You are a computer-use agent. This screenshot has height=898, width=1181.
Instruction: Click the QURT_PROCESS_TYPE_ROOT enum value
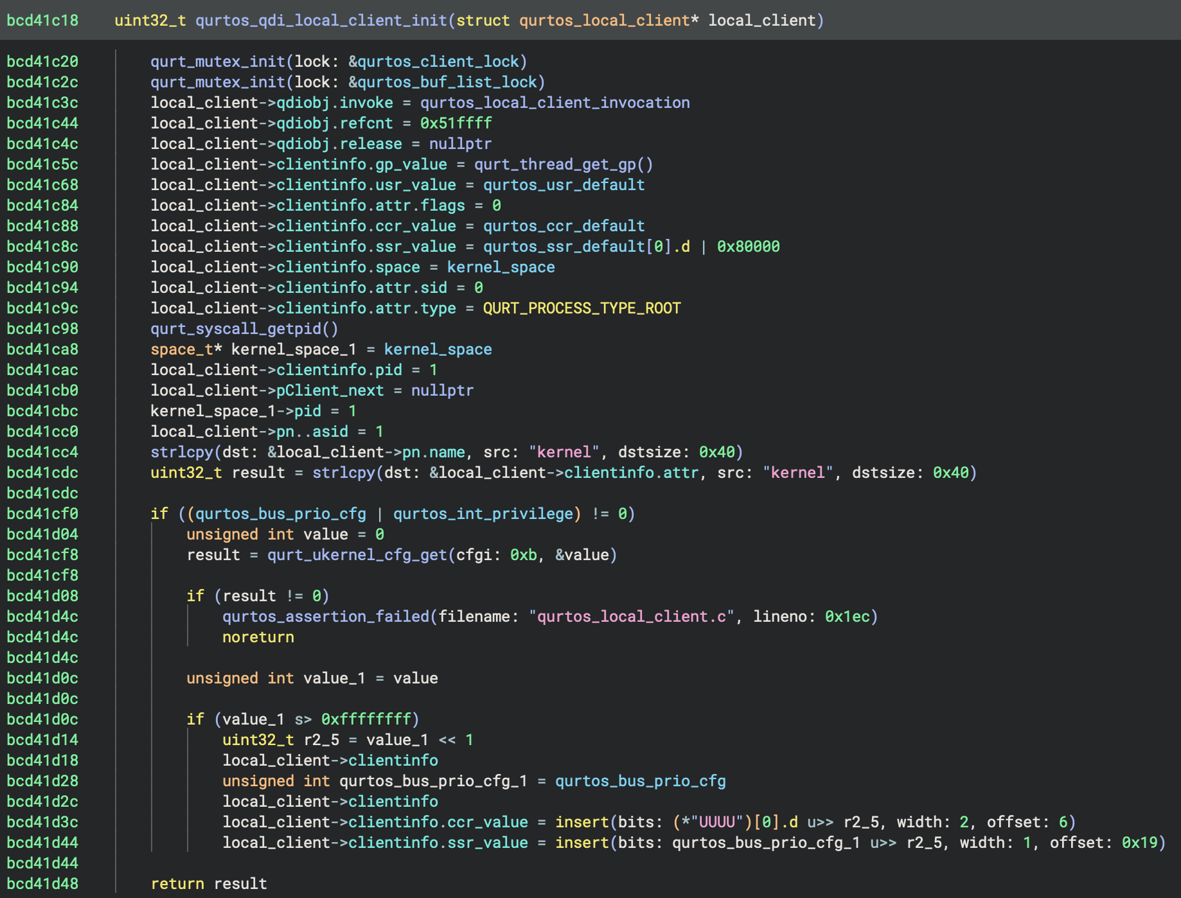582,308
